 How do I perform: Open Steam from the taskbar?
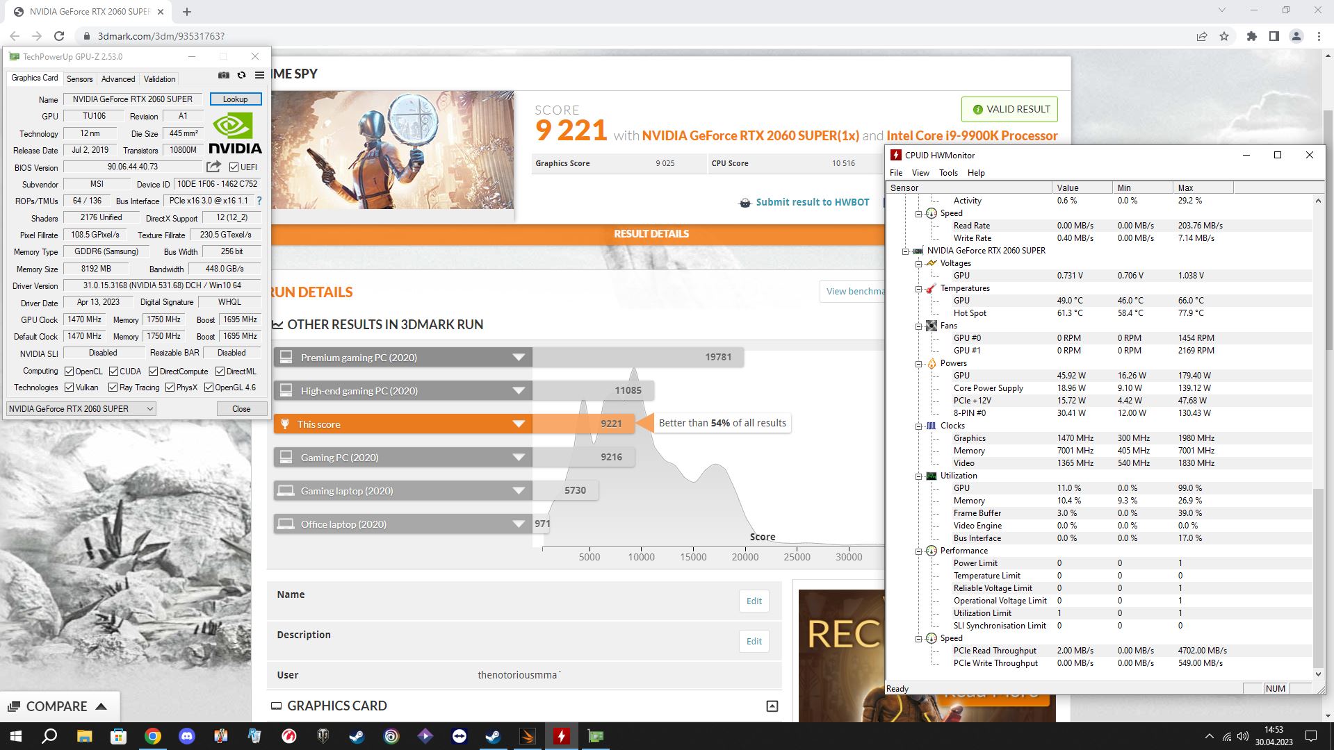click(x=357, y=736)
